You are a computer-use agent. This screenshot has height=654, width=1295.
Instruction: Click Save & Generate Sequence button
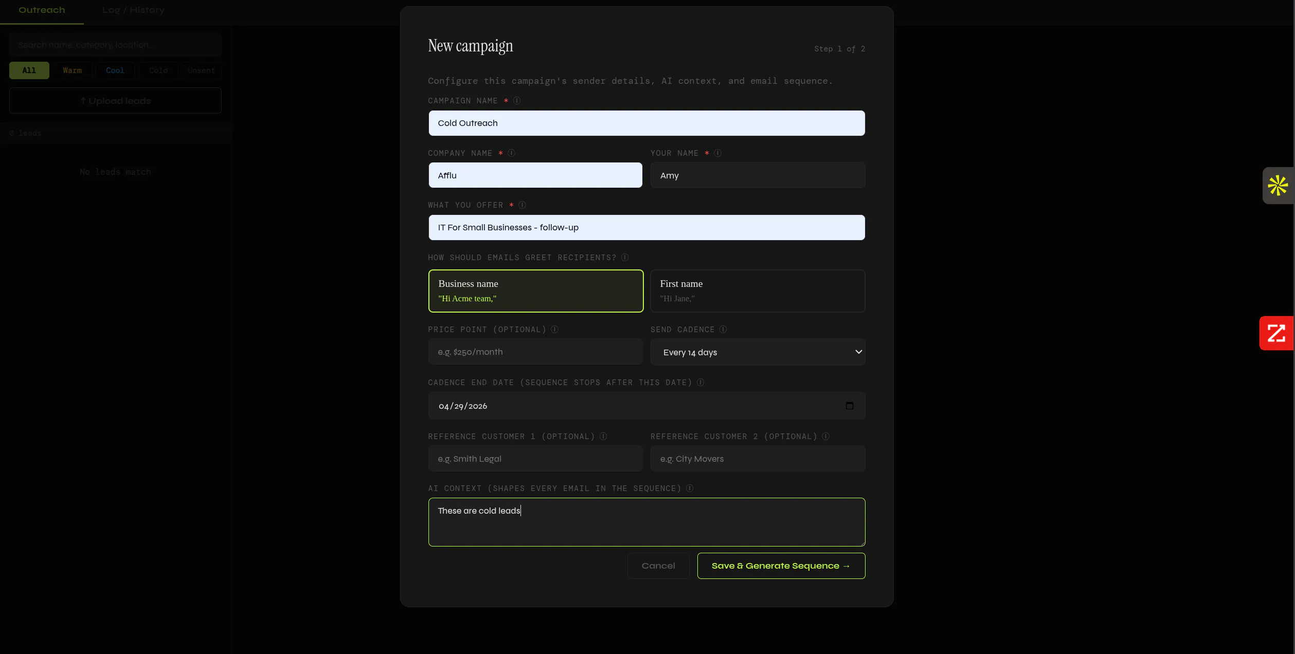[781, 566]
